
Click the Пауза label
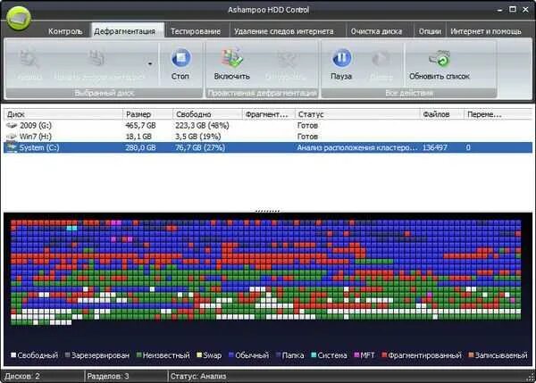(341, 76)
